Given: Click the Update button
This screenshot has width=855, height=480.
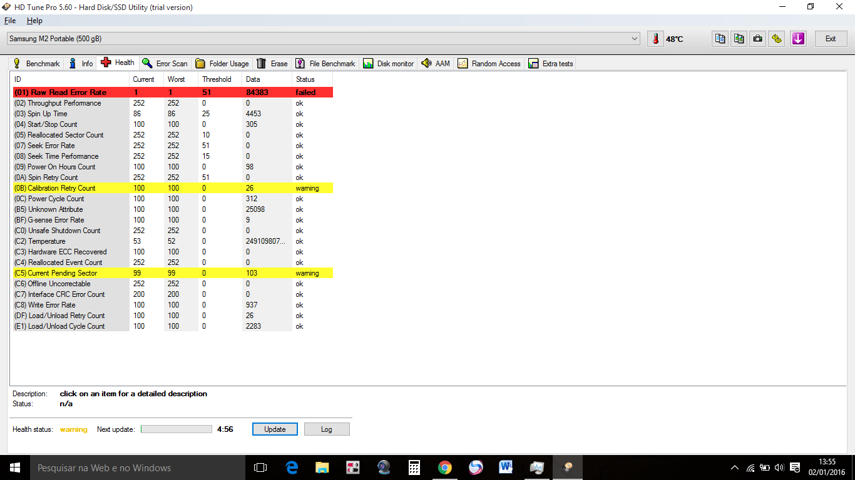Looking at the screenshot, I should [x=275, y=429].
